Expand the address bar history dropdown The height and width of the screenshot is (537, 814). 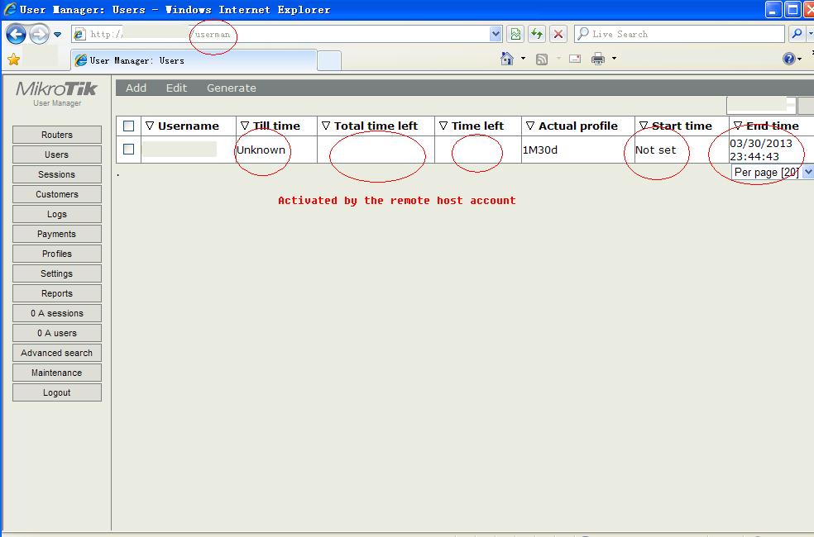496,34
